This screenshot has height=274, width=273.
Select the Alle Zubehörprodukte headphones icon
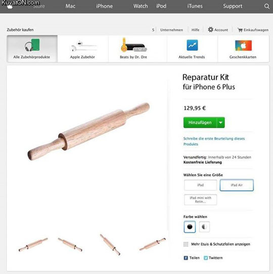[32, 45]
